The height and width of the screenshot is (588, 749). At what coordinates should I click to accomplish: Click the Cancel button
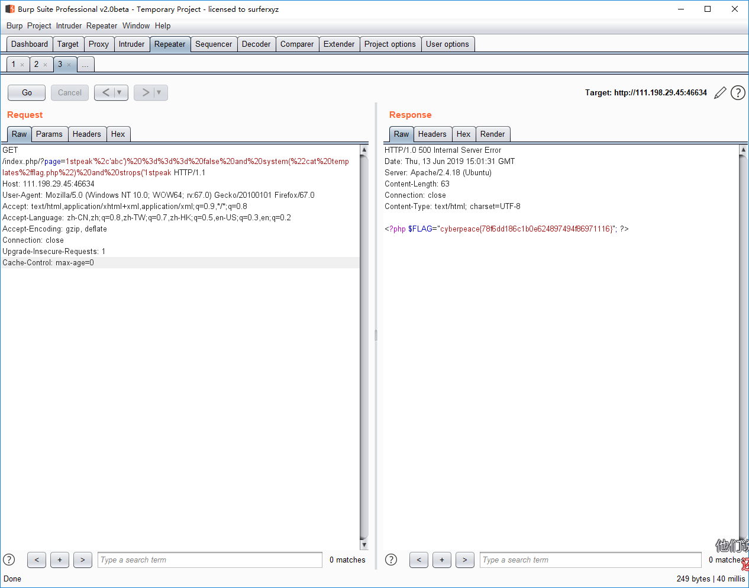(70, 92)
